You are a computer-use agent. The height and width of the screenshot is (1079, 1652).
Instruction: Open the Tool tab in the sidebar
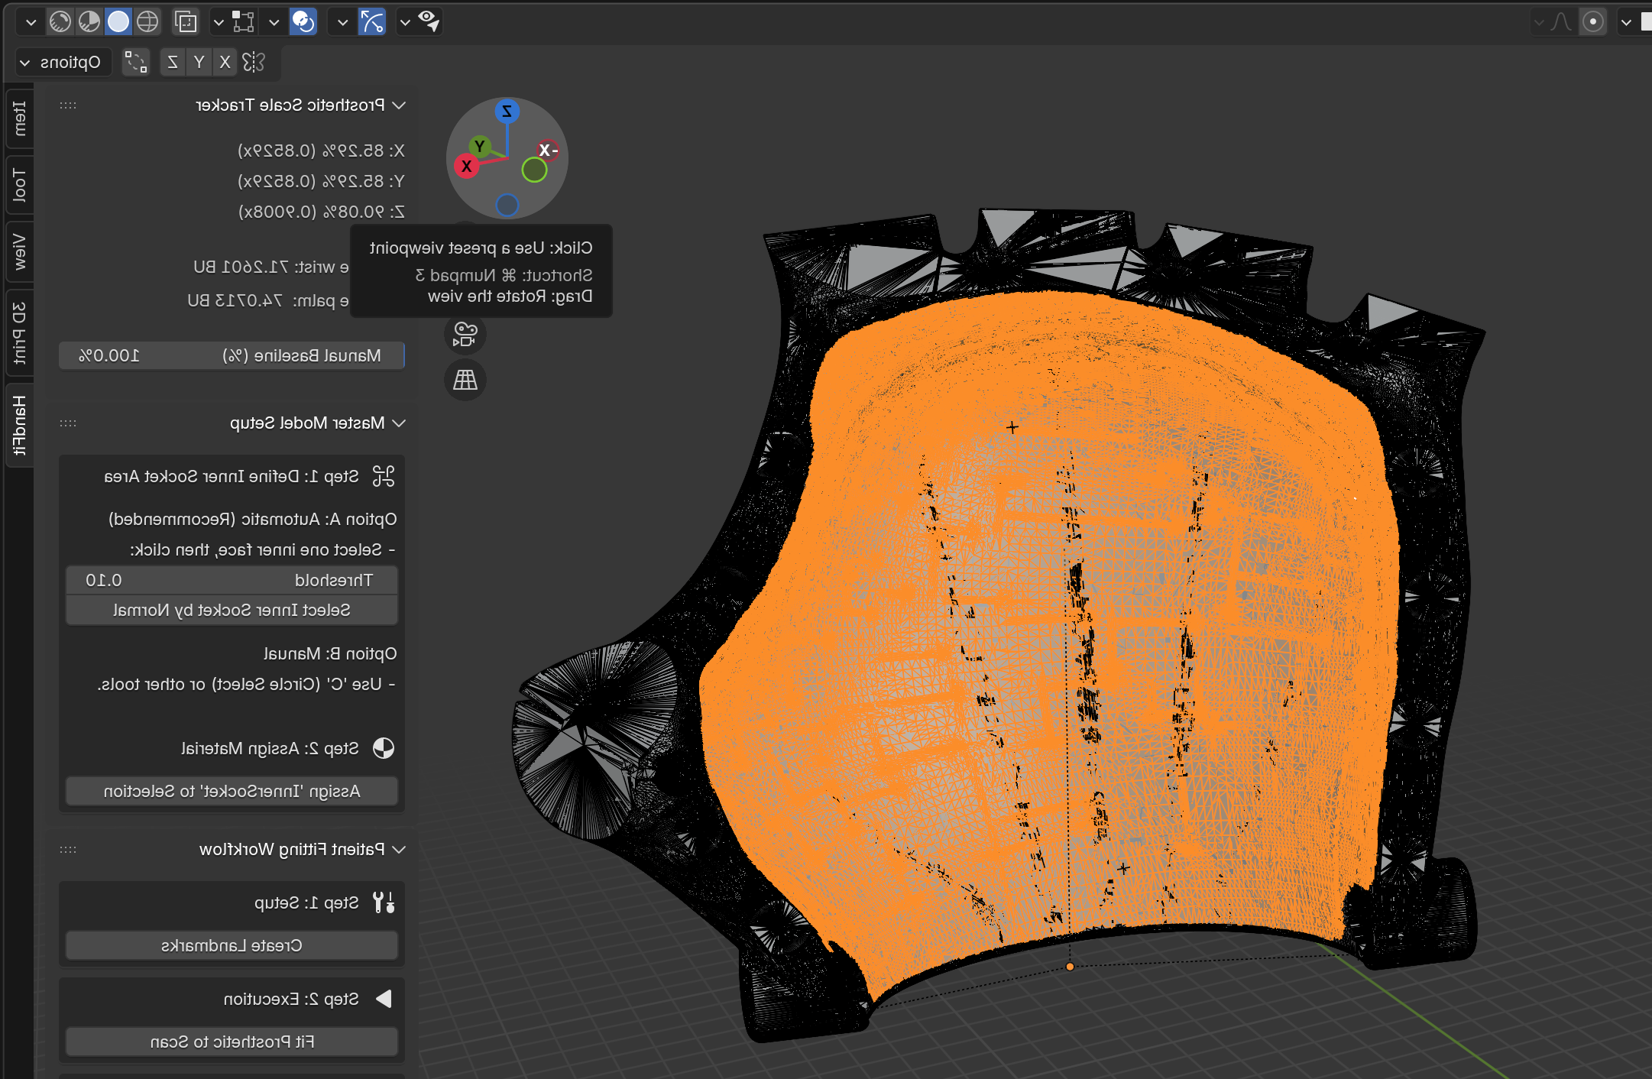click(x=18, y=186)
